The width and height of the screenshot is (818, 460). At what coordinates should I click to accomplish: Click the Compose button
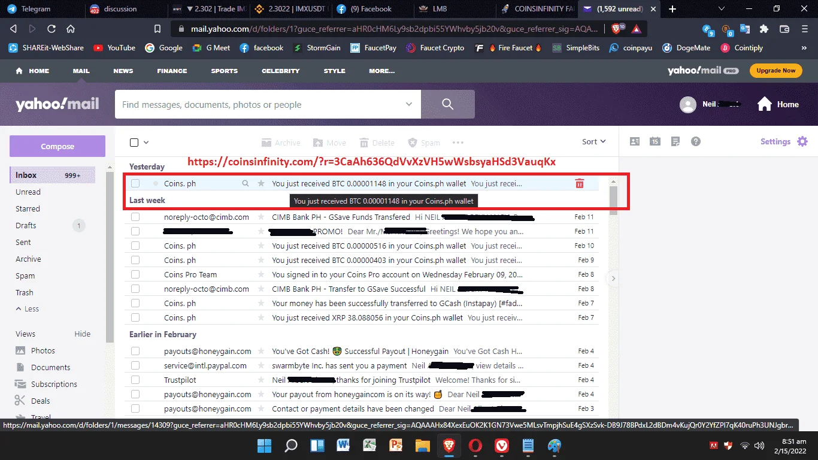[57, 146]
